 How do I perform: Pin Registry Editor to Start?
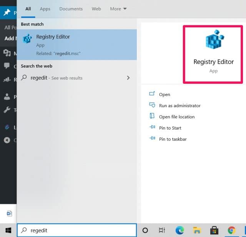[170, 128]
